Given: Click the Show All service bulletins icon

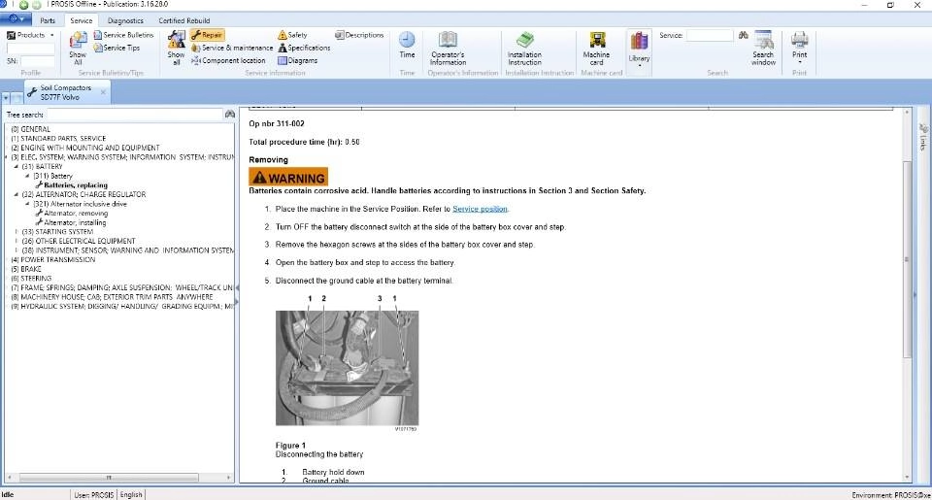Looking at the screenshot, I should point(78,48).
